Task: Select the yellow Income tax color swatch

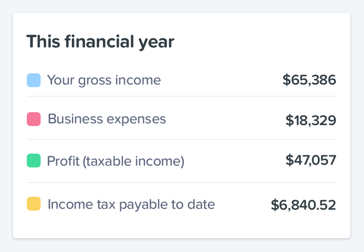Action: coord(34,204)
